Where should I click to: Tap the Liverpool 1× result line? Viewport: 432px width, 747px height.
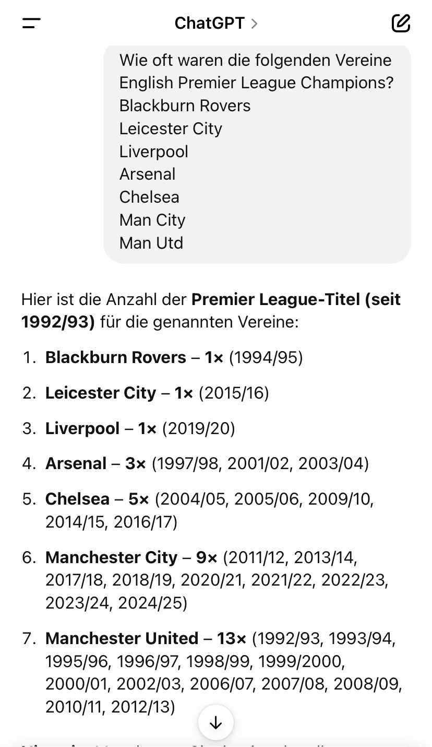point(140,428)
